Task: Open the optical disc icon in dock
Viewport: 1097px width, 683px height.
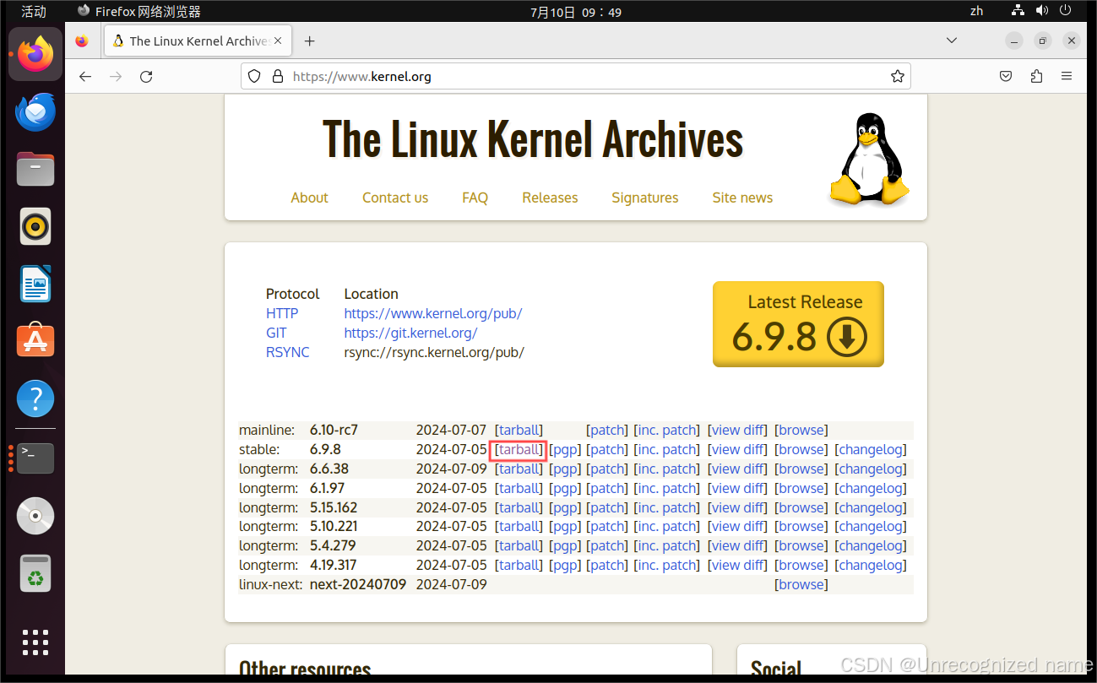Action: pos(35,516)
